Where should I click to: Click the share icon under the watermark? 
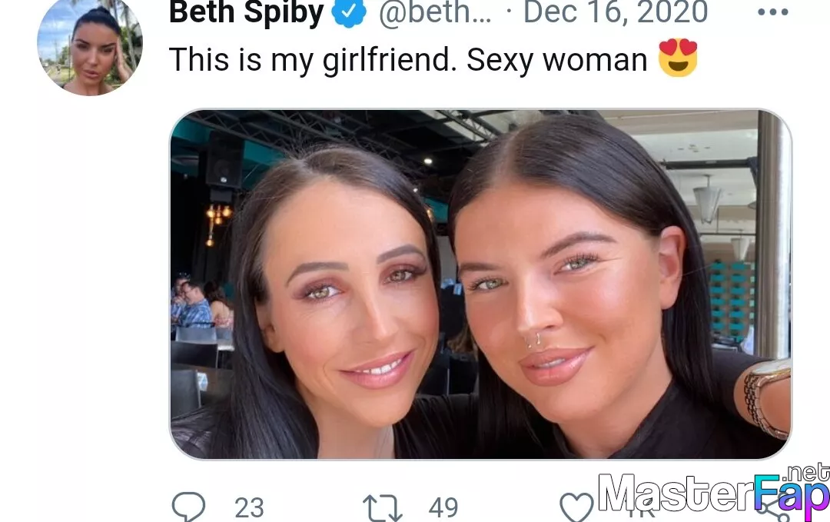pos(772,509)
